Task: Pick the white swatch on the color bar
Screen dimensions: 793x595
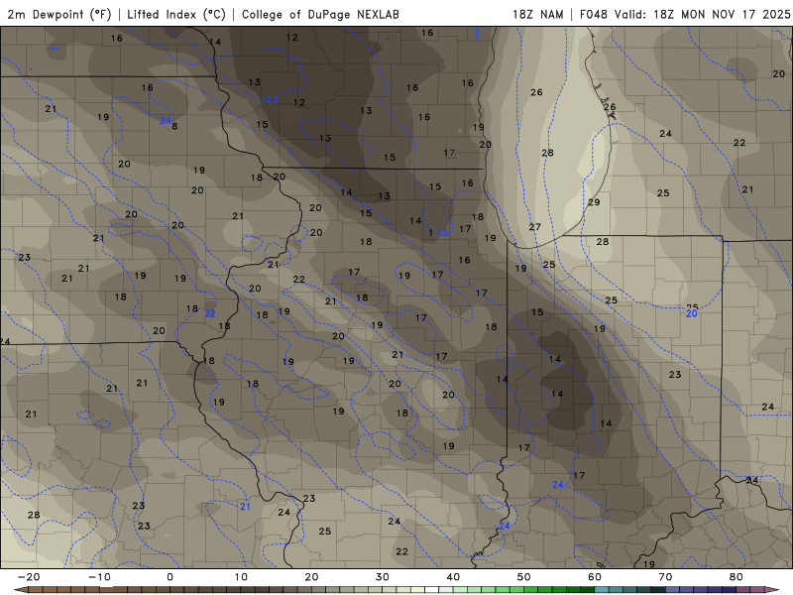Action: pos(432,590)
